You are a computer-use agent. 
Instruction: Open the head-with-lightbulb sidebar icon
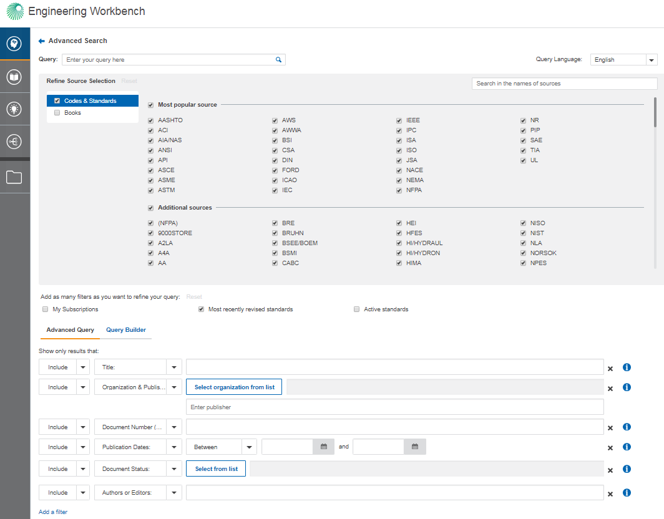tap(14, 44)
